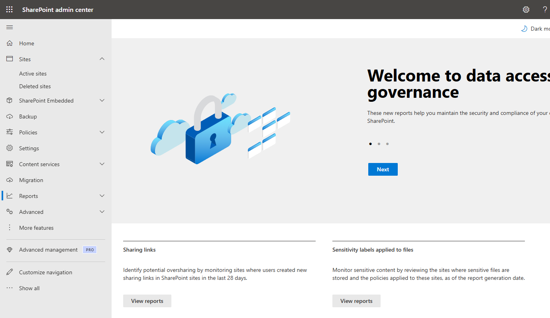Toggle Dark mode with the moon icon
The height and width of the screenshot is (318, 550).
(524, 29)
